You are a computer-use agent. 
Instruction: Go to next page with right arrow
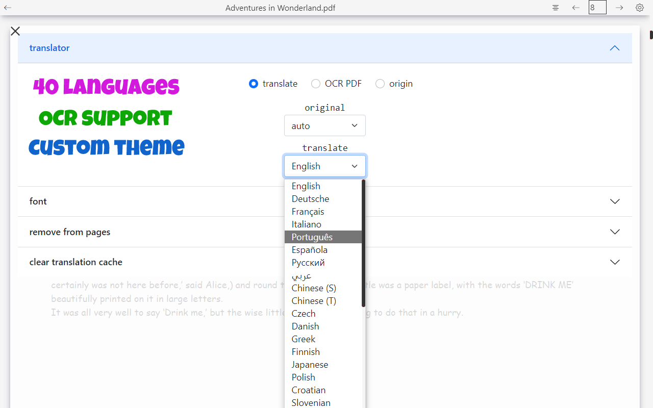click(x=619, y=8)
